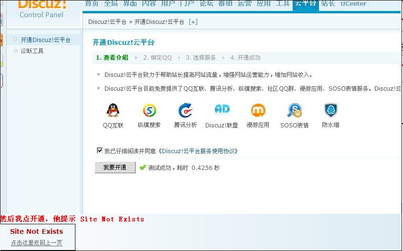Open the 用户 top menu tab
Image resolution: width=403 pixels, height=251 pixels.
168,4
